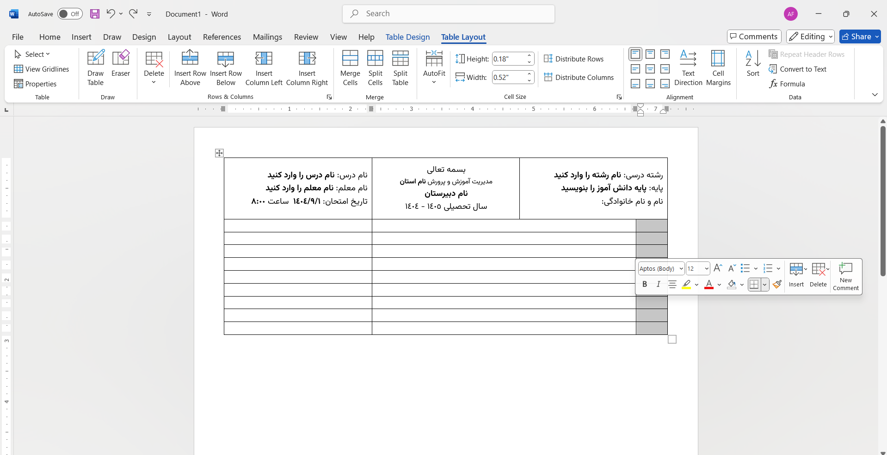Toggle Italic in mini toolbar
The width and height of the screenshot is (887, 455).
[x=658, y=284]
